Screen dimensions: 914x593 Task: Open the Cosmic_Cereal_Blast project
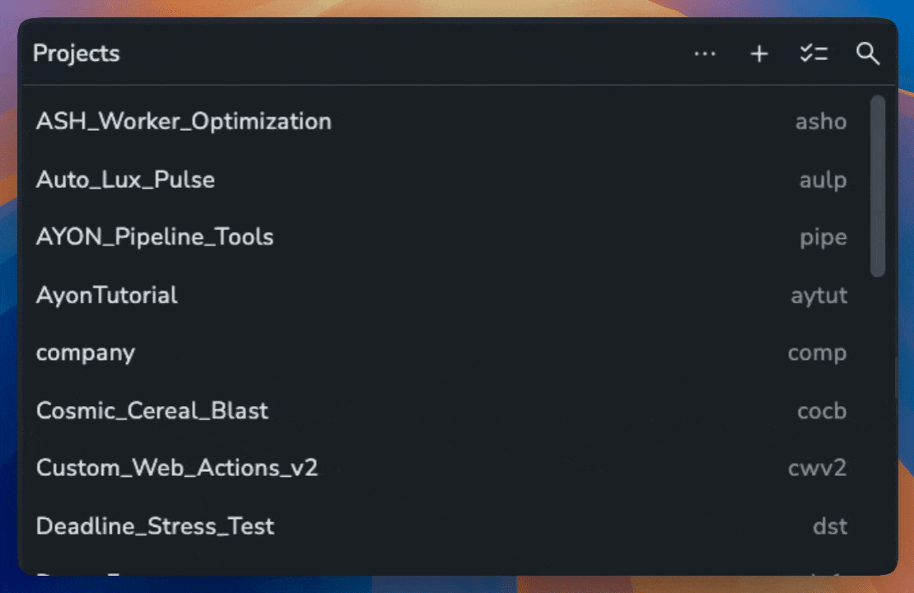pos(152,411)
